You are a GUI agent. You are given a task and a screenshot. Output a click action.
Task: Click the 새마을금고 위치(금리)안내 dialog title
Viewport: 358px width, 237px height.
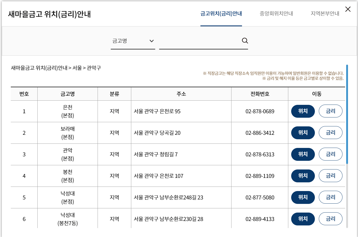click(49, 14)
